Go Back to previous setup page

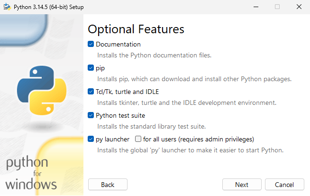tap(108, 185)
